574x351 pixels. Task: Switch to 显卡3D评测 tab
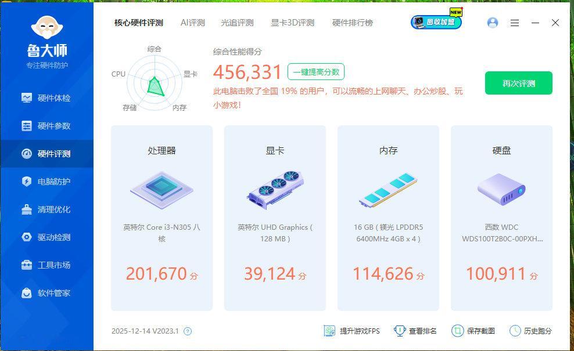[292, 23]
